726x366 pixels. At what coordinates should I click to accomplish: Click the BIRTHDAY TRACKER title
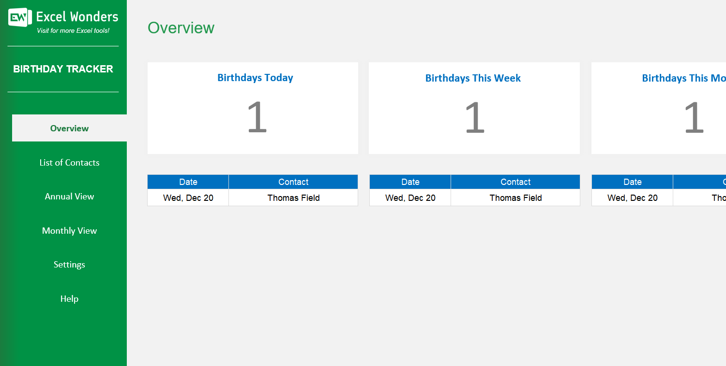63,69
